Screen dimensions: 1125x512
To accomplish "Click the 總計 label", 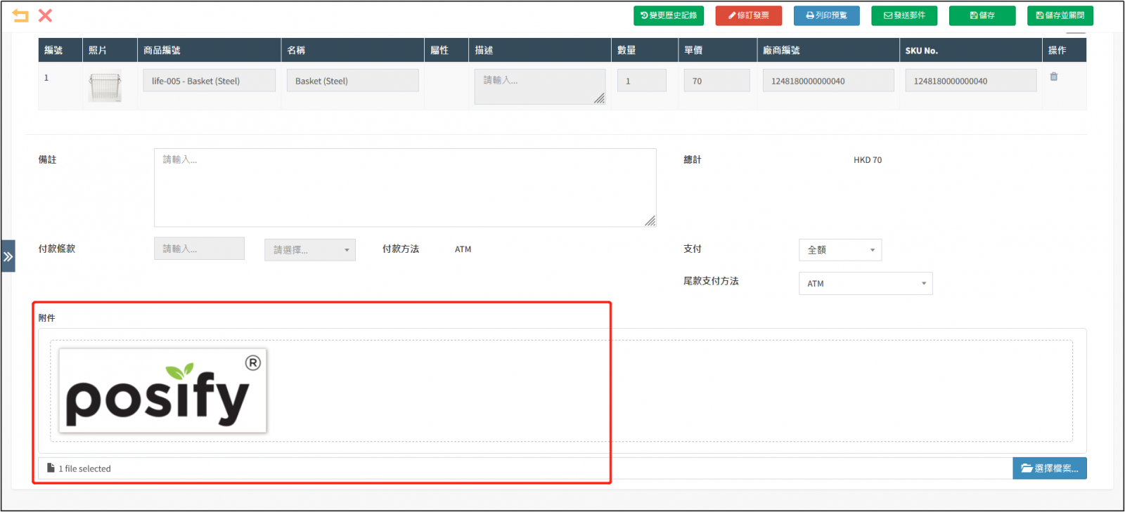I will (693, 160).
